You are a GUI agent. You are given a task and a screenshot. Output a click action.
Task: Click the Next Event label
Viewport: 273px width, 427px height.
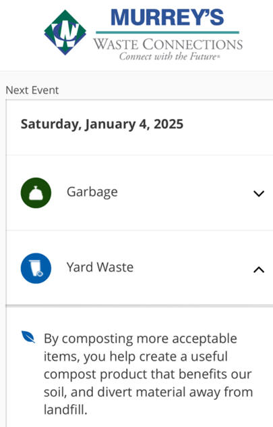coord(32,90)
